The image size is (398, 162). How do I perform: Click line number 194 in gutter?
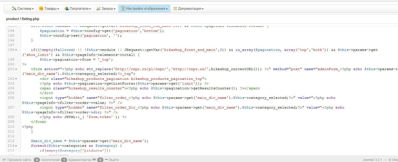click(x=11, y=31)
